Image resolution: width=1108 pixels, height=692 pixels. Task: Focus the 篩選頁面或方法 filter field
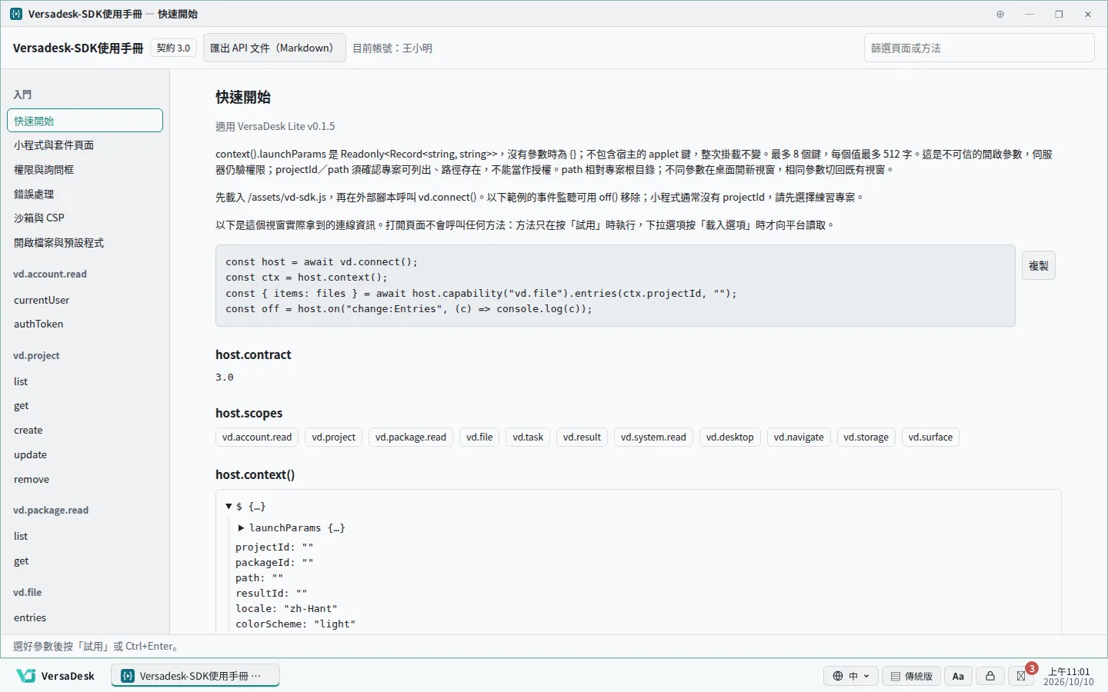coord(979,48)
